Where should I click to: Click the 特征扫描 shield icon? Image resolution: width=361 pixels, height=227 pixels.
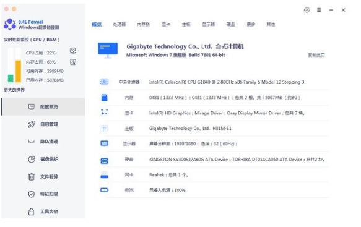(x=32, y=194)
